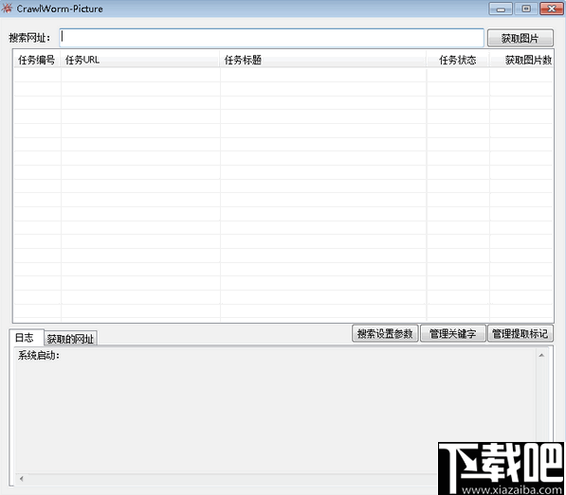Switch to the 获取的网址 tab
This screenshot has width=566, height=495.
tap(70, 338)
